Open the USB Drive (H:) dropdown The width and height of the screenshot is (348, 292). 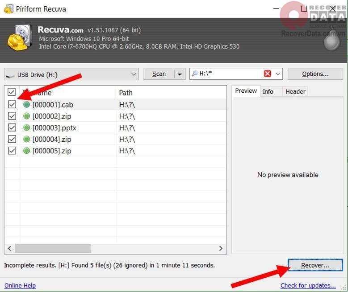(x=71, y=74)
